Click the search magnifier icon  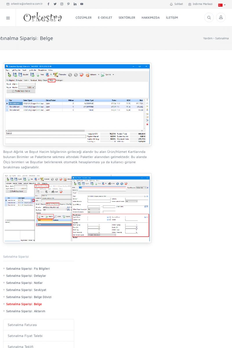click(209, 18)
